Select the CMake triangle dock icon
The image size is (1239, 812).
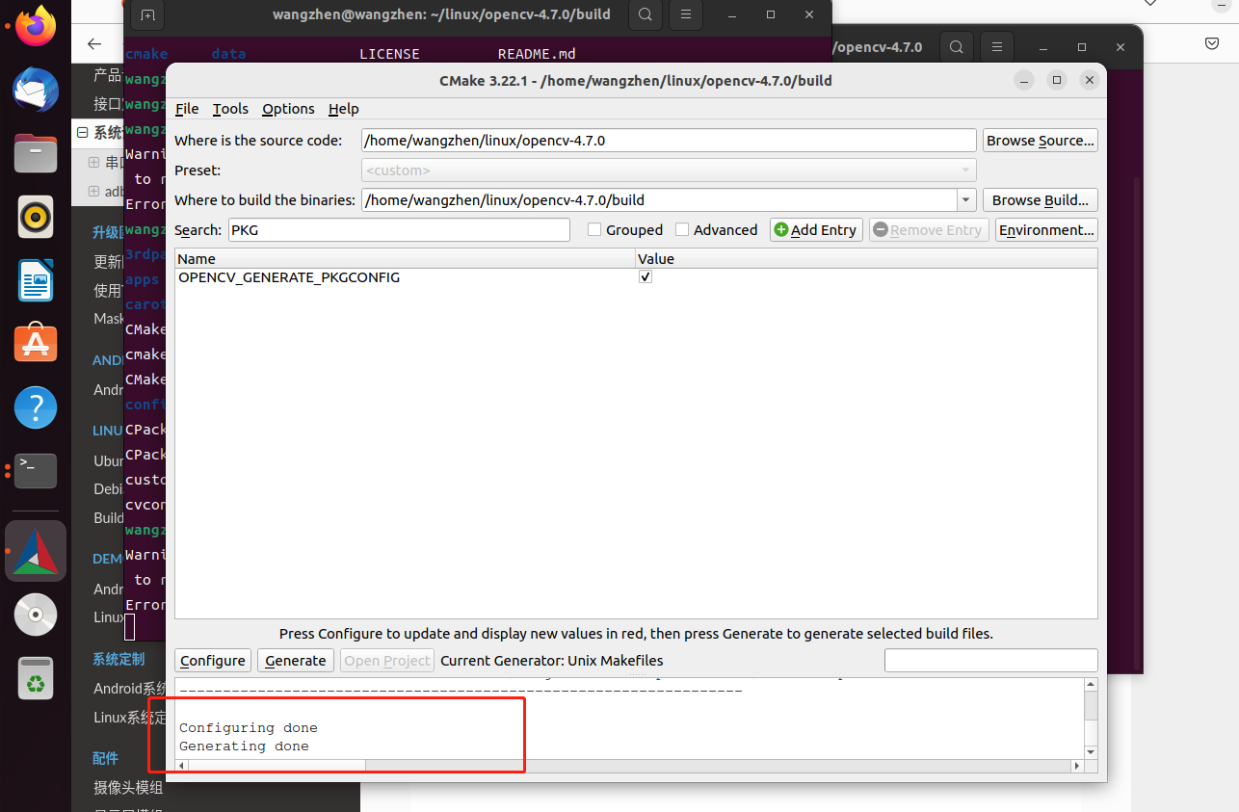[x=36, y=551]
